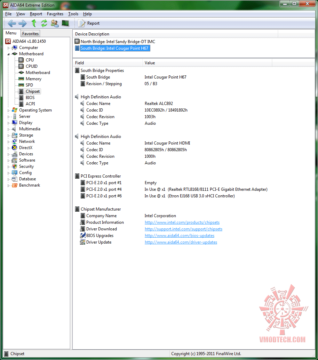This screenshot has height=360, width=318.
Task: Open the intel.com products chipsets link
Action: pos(182,222)
